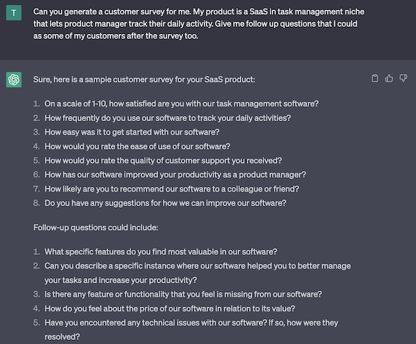The width and height of the screenshot is (416, 344).
Task: Select the ease of use rating question
Action: (x=147, y=145)
